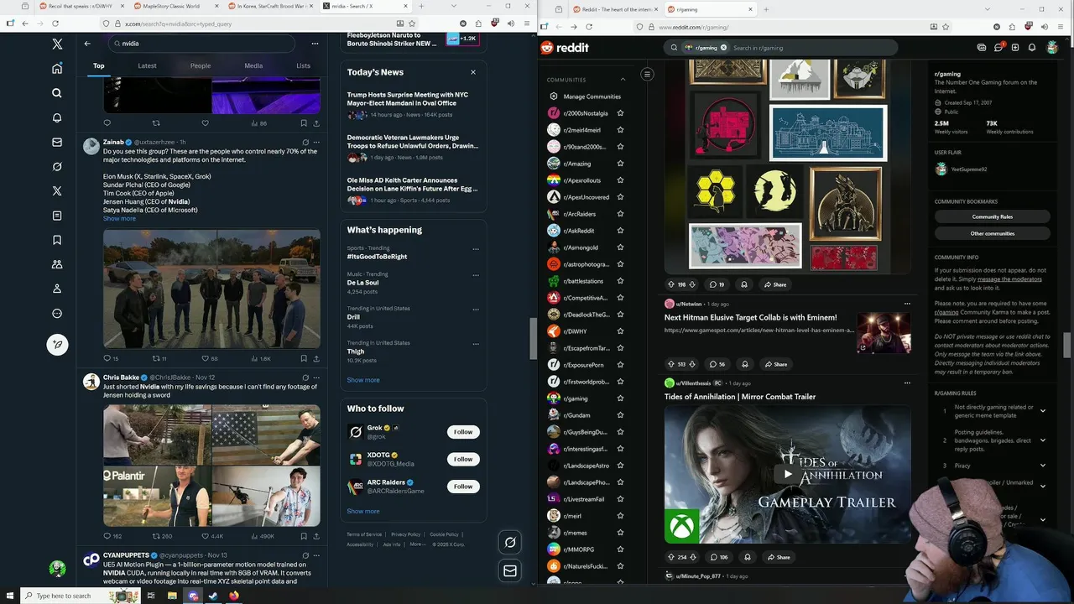
Task: Favorite r/AskReddit with star
Action: coord(620,231)
